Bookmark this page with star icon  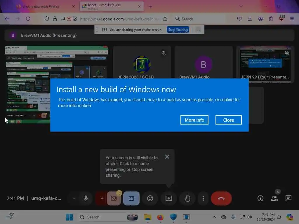coord(165,19)
